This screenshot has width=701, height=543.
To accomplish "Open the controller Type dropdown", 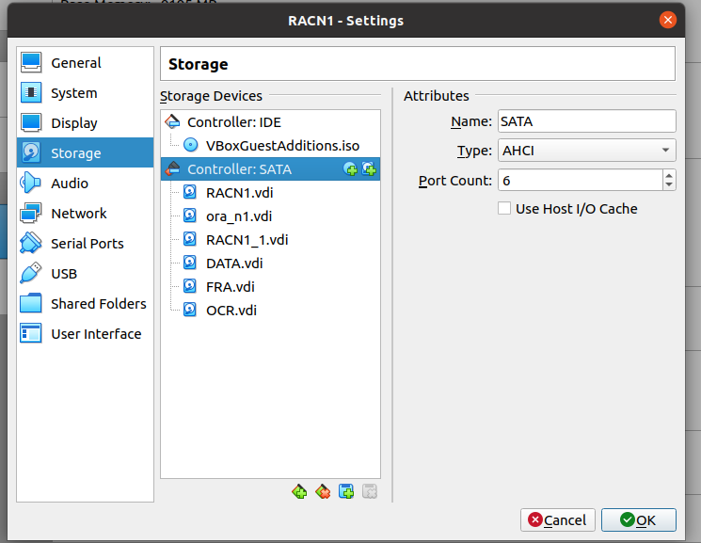I will click(x=586, y=151).
